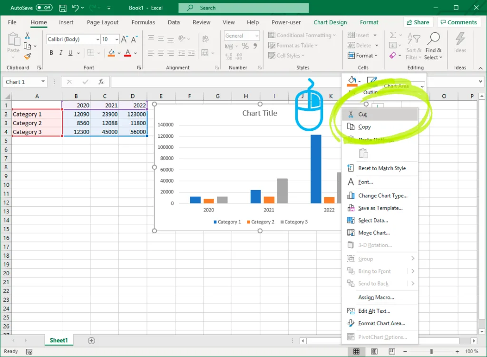Click the Wrap Text icon

pyautogui.click(x=205, y=39)
